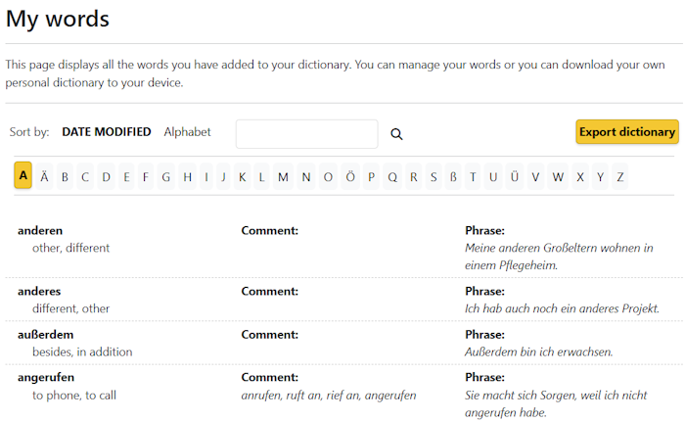This screenshot has height=422, width=685.
Task: Sort words by Date Modified
Action: pyautogui.click(x=107, y=132)
